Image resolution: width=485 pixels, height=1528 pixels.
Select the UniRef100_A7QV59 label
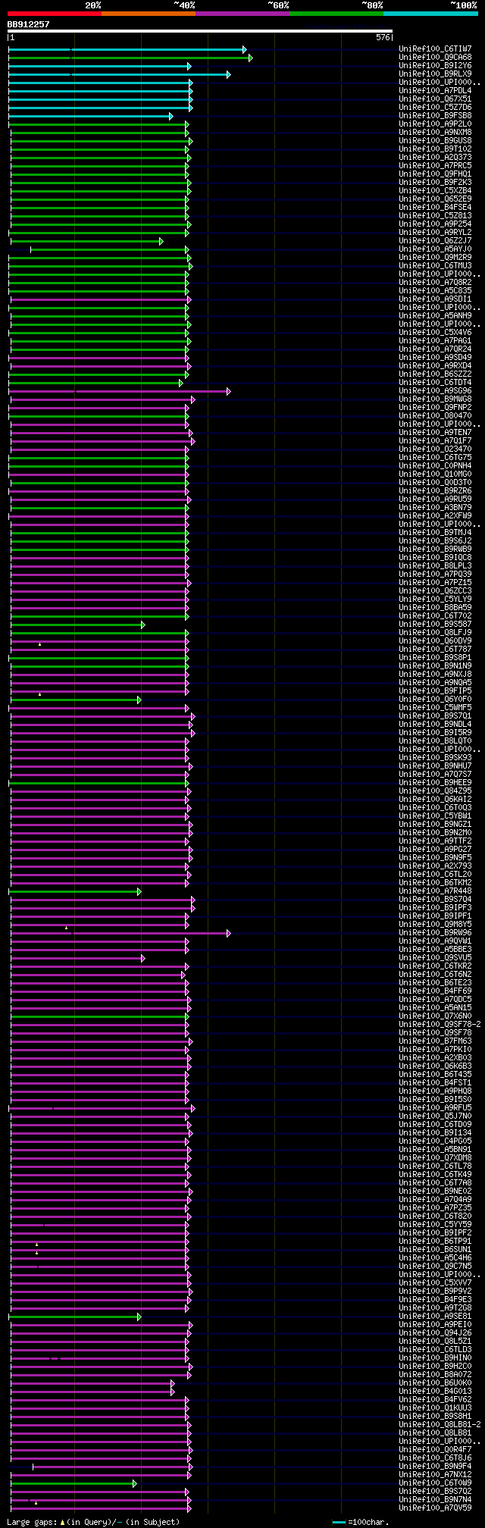tap(435, 1508)
